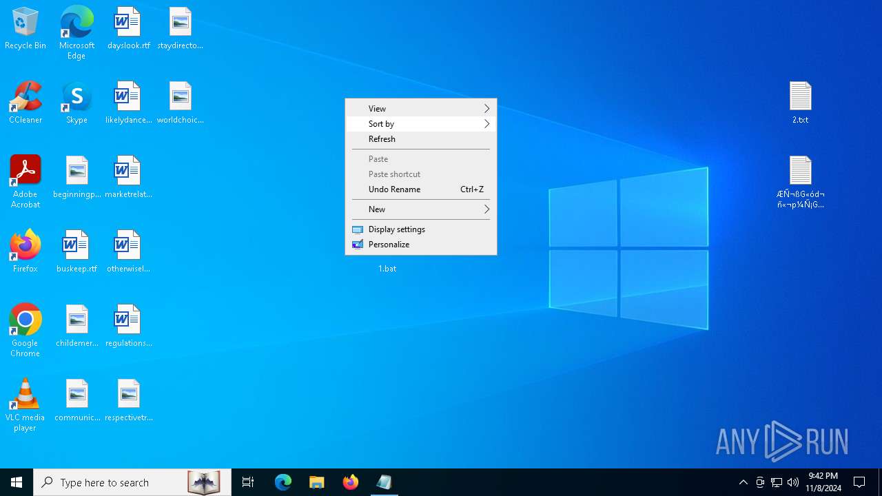Open the volume tray icon

click(x=792, y=482)
